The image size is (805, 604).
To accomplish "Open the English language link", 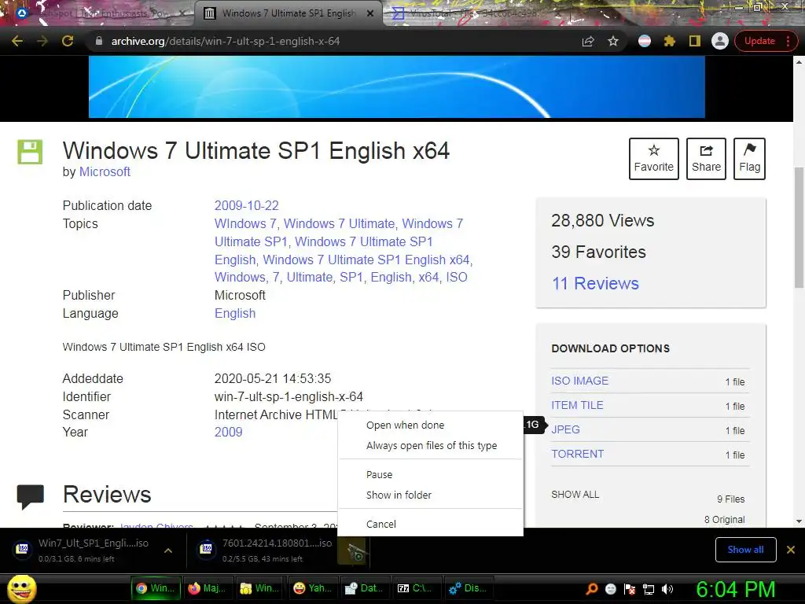I will click(x=234, y=313).
